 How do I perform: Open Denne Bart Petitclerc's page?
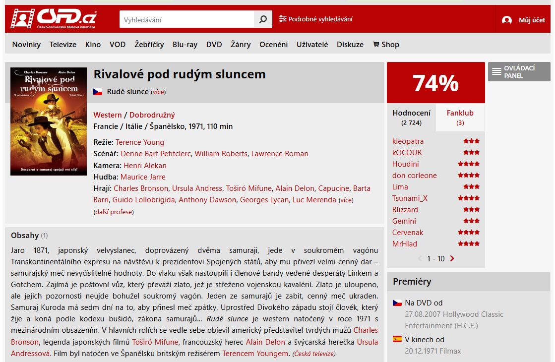click(156, 154)
